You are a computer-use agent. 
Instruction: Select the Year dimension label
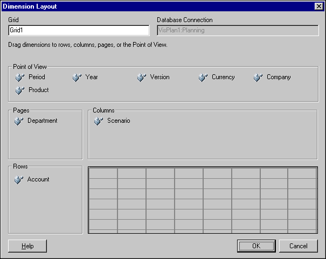click(x=92, y=78)
